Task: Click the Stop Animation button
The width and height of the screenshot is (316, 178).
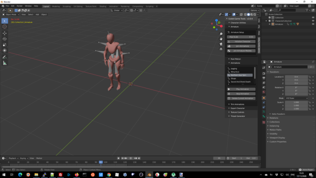Action: (x=241, y=94)
